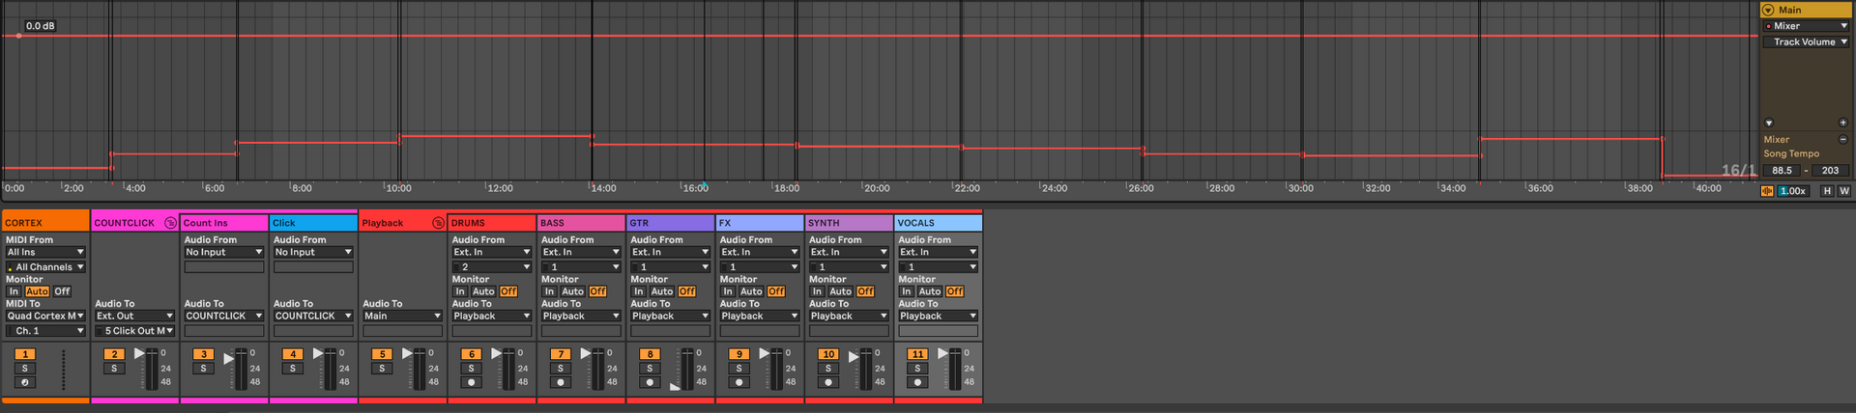Click the H height fit button
1856x413 pixels.
(x=1827, y=191)
